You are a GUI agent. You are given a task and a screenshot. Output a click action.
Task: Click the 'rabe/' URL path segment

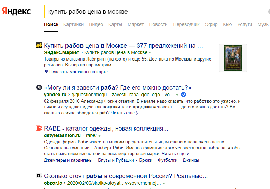pos(91,135)
